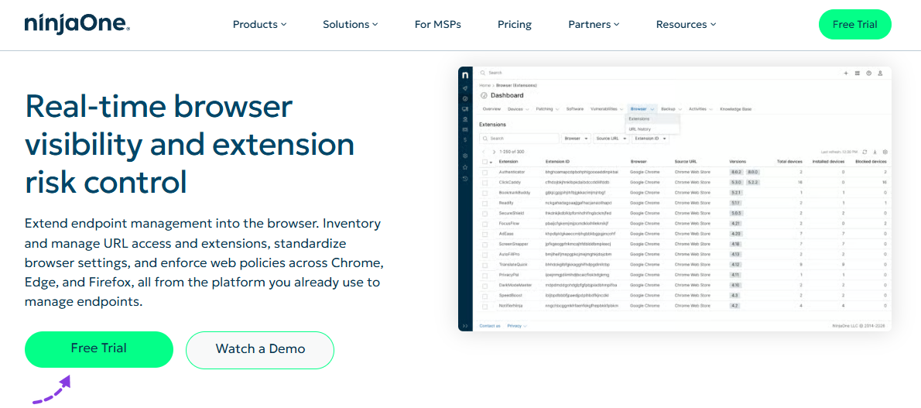Click the download icon above the table

click(875, 152)
